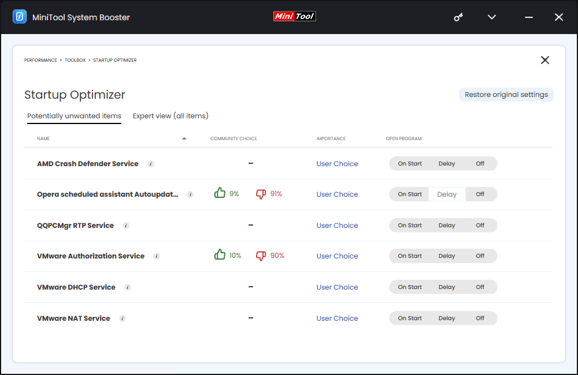The width and height of the screenshot is (578, 375).
Task: Turn Off VMware DHCP Service
Action: (480, 287)
